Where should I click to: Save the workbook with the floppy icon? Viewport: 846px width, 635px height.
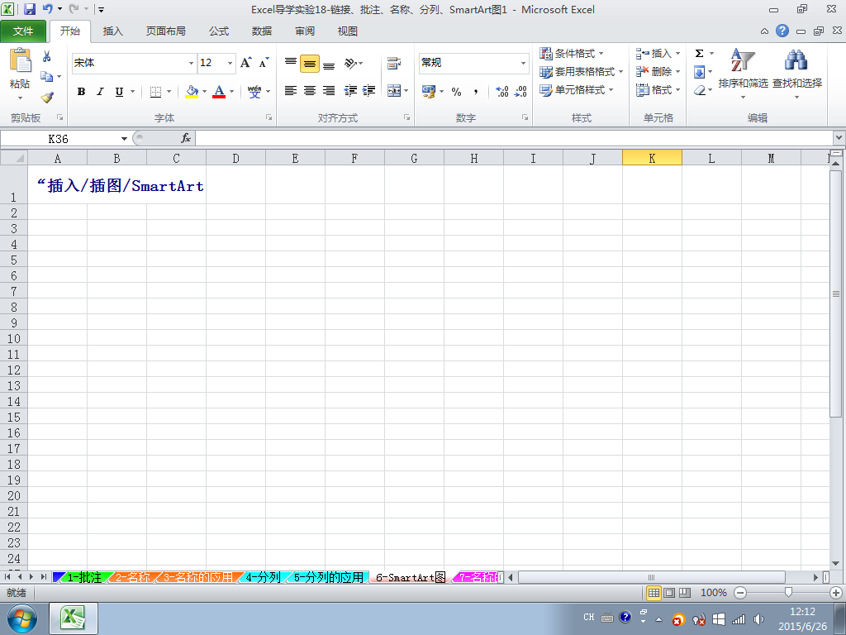pos(29,9)
